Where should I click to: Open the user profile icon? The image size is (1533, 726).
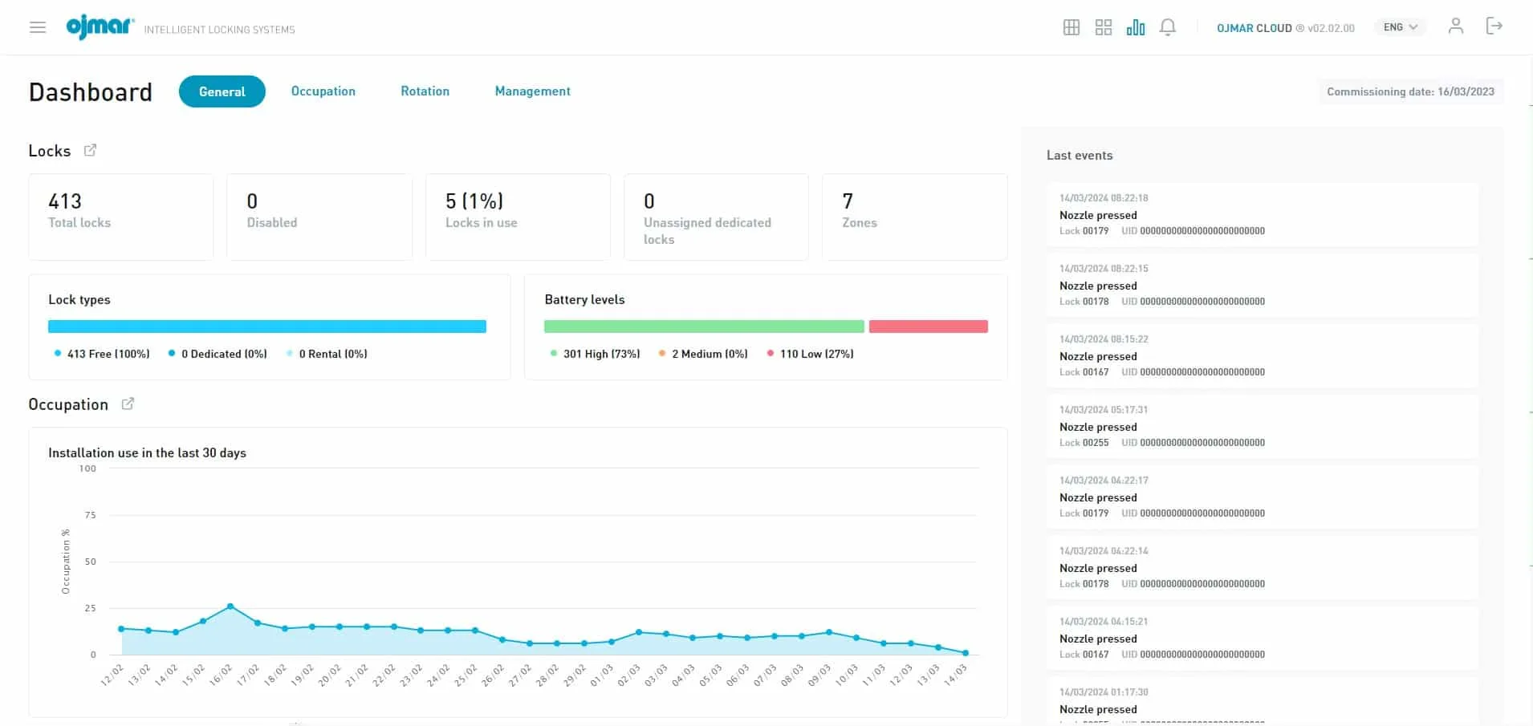pyautogui.click(x=1455, y=26)
